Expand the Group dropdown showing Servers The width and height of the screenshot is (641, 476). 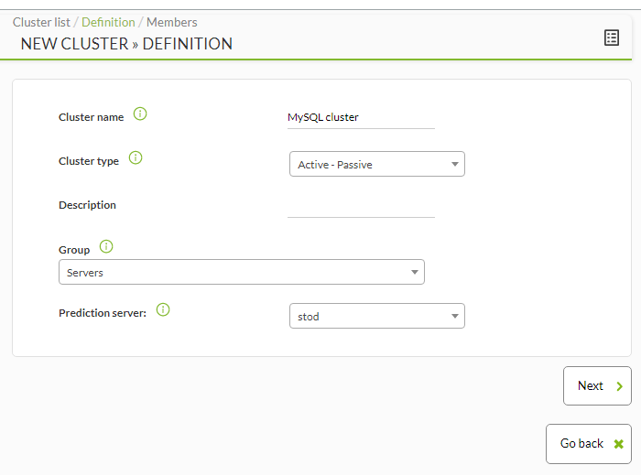(x=242, y=272)
